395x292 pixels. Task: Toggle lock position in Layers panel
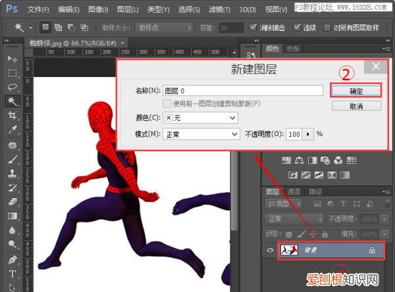313,234
